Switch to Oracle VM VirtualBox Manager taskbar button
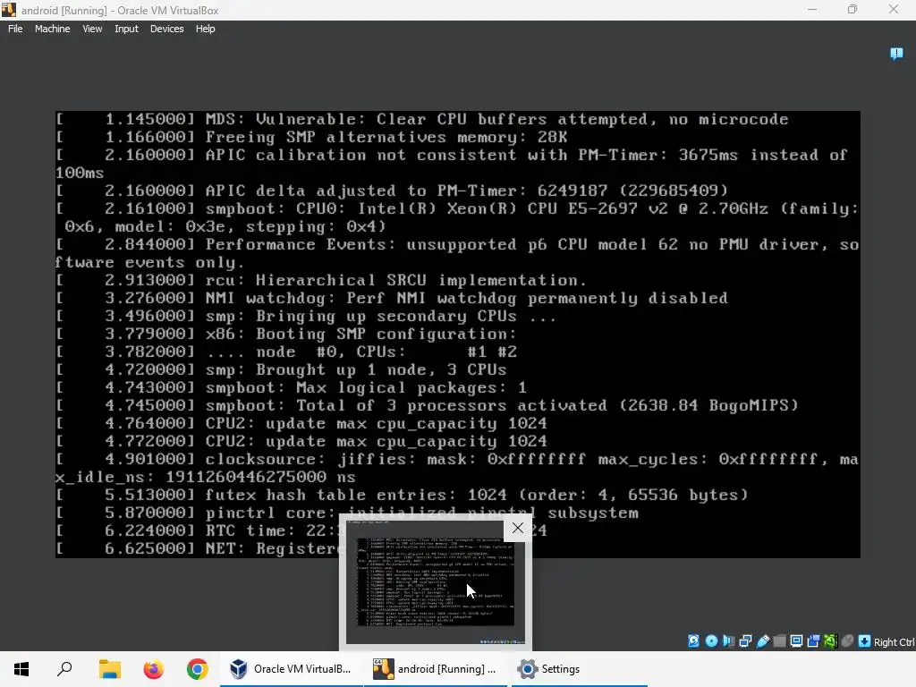The image size is (916, 687). tap(291, 669)
